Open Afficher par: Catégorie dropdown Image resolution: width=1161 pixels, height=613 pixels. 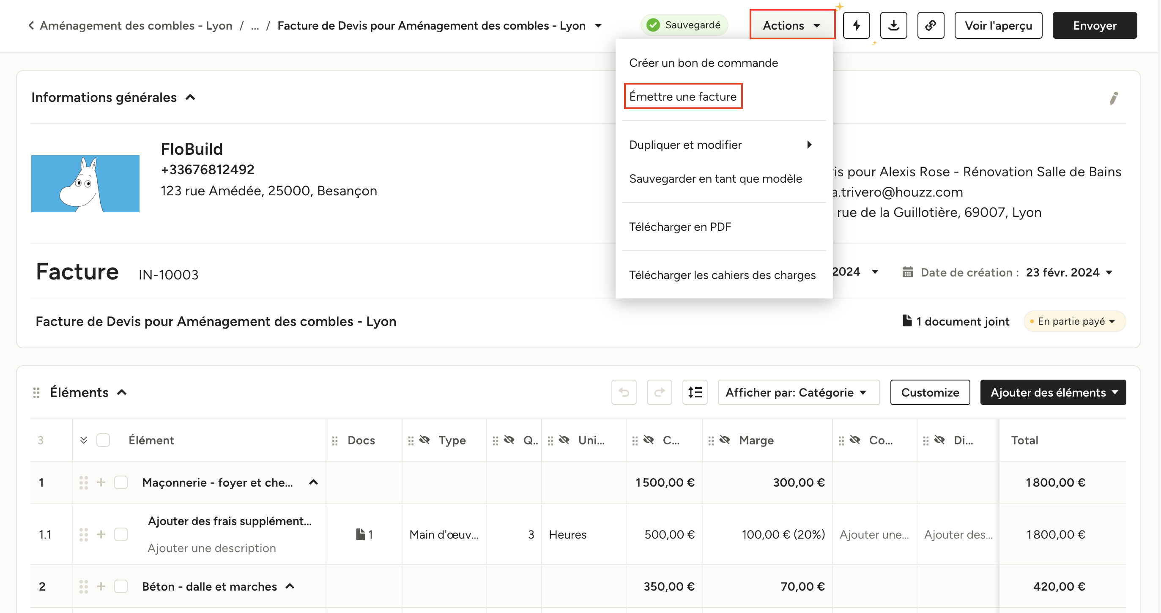798,392
